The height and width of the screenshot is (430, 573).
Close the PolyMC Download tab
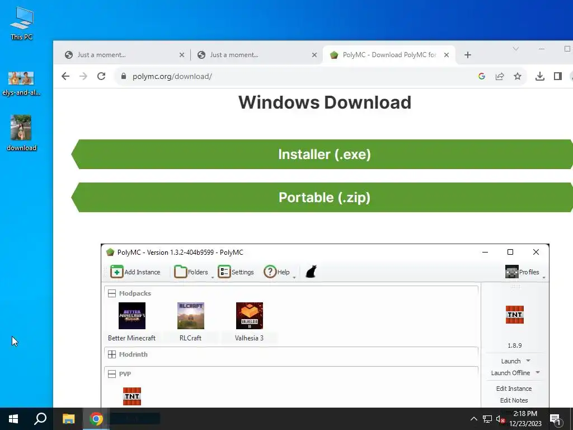point(446,55)
